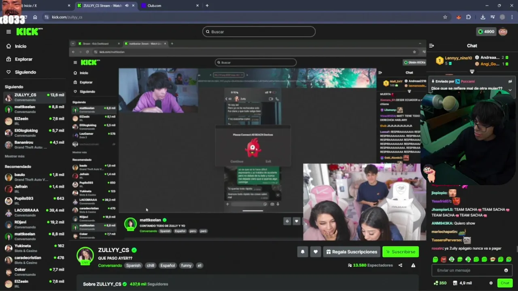Open baulo in Recomendado list

34,177
